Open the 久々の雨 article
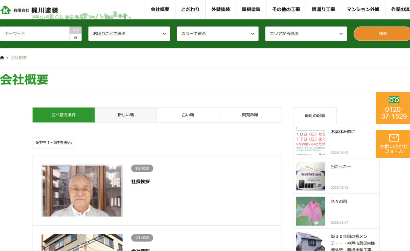 pyautogui.click(x=339, y=201)
